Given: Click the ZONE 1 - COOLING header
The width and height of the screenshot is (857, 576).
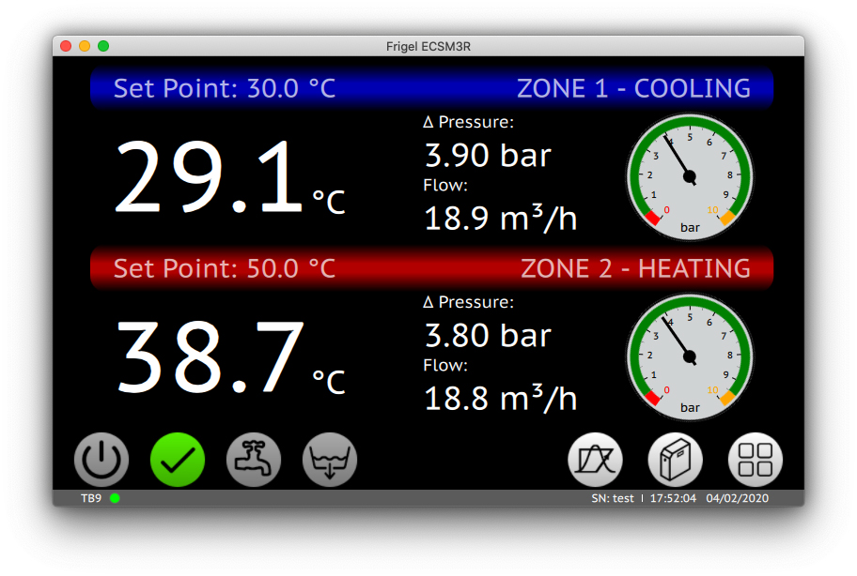Looking at the screenshot, I should click(x=633, y=88).
